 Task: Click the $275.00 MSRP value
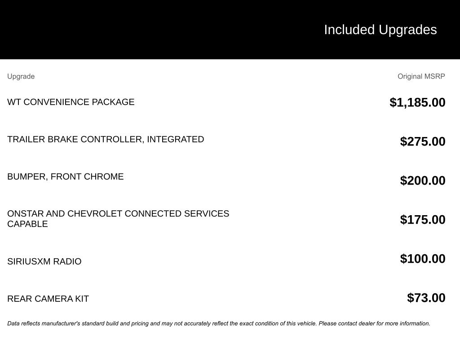click(423, 142)
